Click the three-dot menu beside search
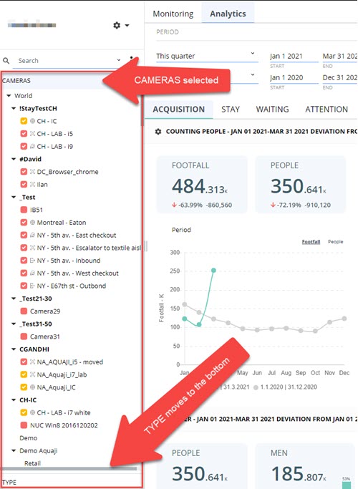 131,59
